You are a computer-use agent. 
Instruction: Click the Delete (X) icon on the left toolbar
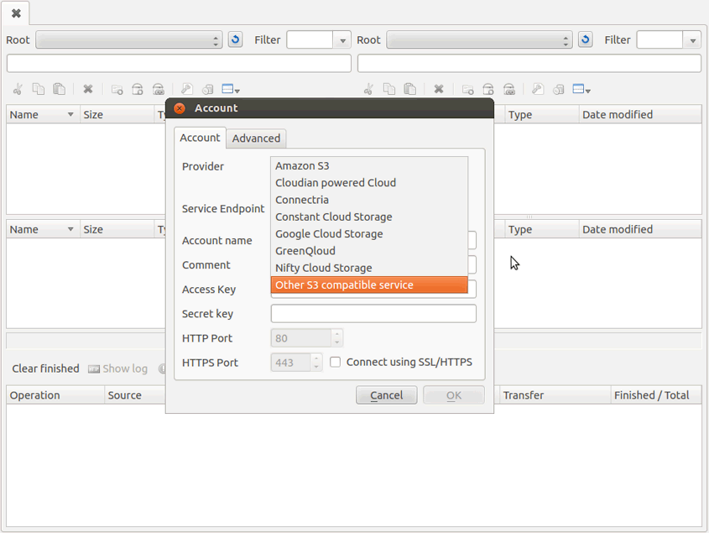coord(88,89)
